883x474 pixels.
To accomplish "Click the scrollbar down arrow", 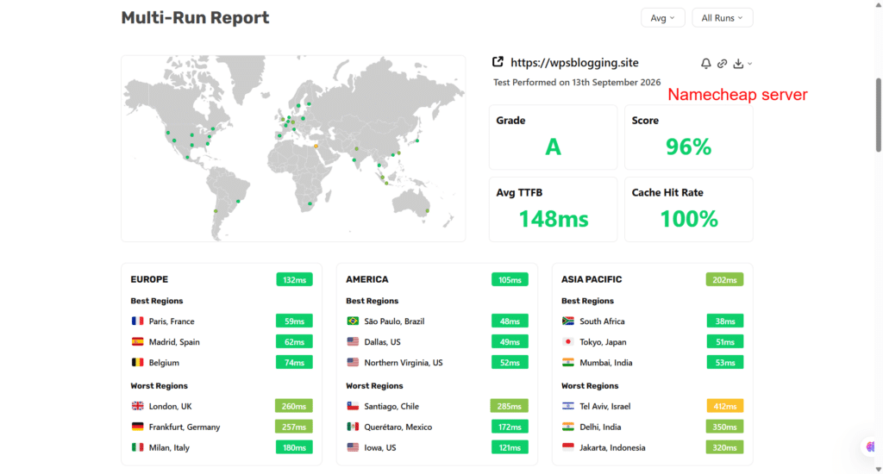I will pyautogui.click(x=878, y=469).
